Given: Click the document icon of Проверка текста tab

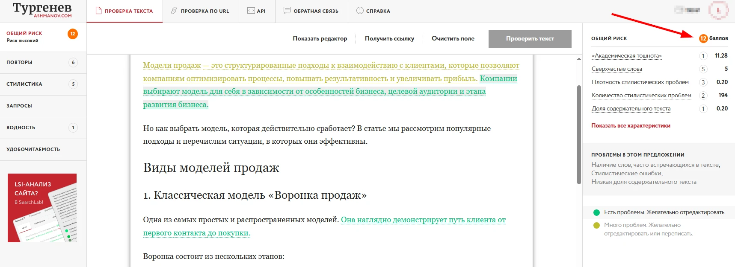Looking at the screenshot, I should [x=98, y=11].
